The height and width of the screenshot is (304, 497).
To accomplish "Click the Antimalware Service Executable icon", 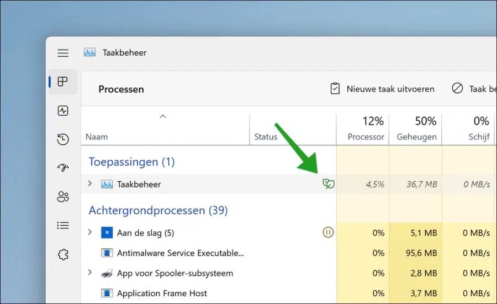I will coord(107,253).
